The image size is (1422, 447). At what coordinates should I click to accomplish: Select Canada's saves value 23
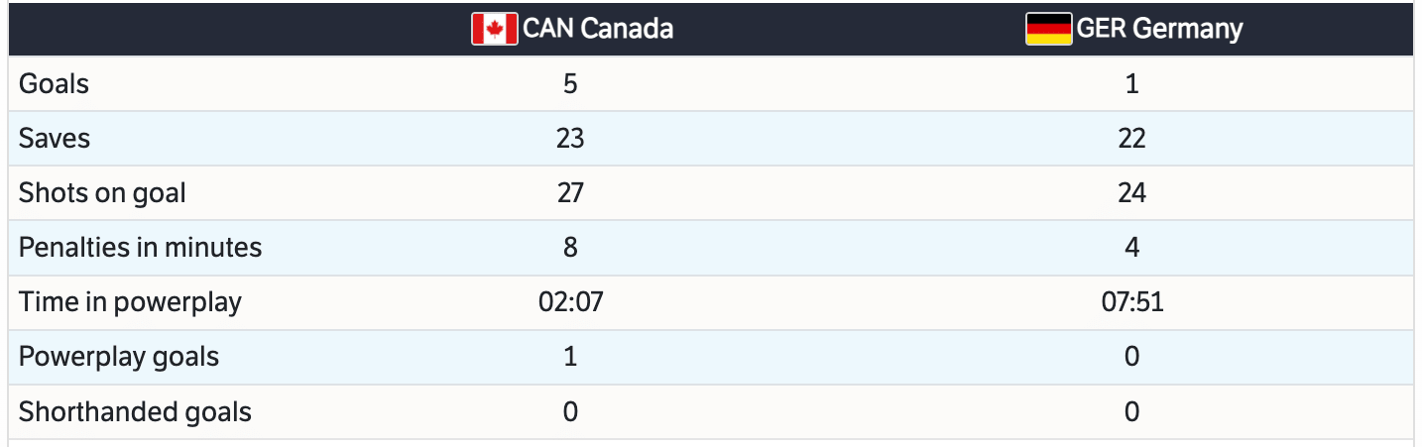pos(570,139)
